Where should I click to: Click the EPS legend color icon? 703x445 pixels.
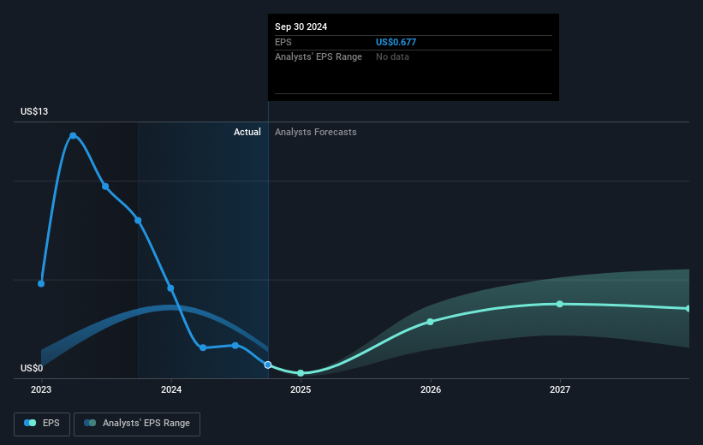(x=30, y=423)
